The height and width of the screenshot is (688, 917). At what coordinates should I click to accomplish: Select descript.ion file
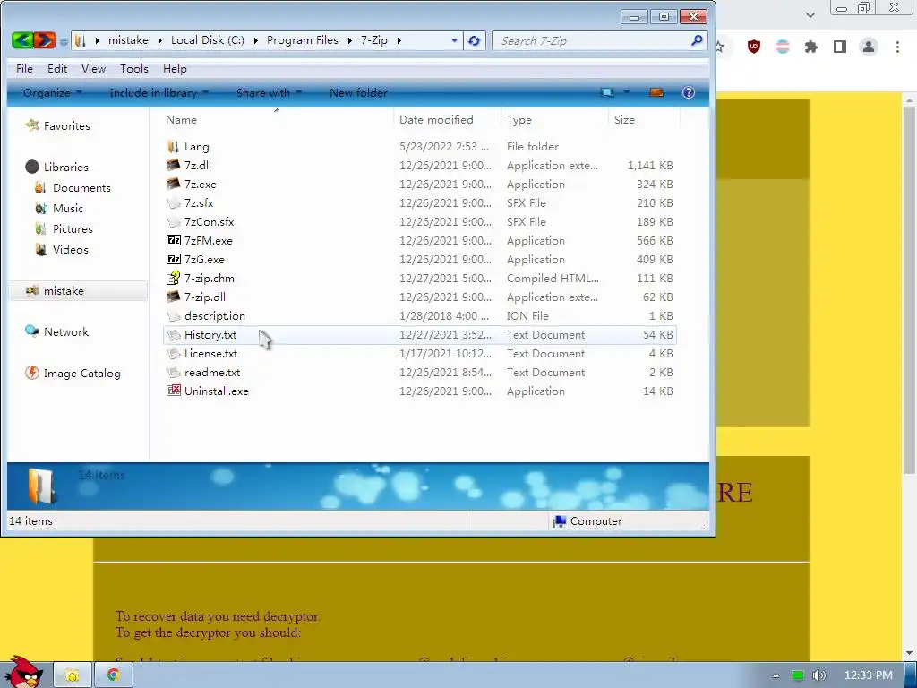tap(419, 316)
